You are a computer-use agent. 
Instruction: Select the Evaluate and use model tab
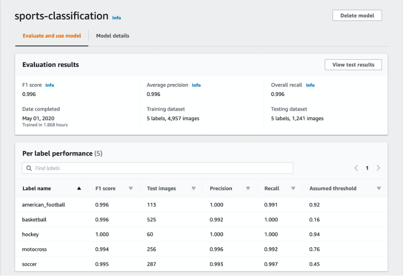tap(52, 36)
